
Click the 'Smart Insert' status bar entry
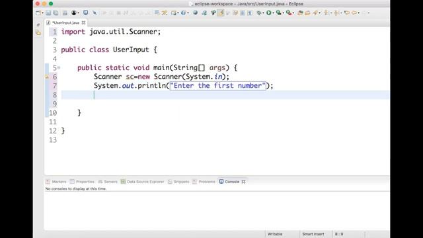pos(313,234)
